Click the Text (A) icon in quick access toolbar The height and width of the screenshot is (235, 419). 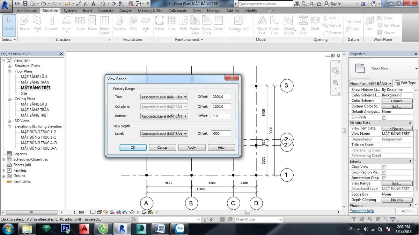(x=93, y=4)
